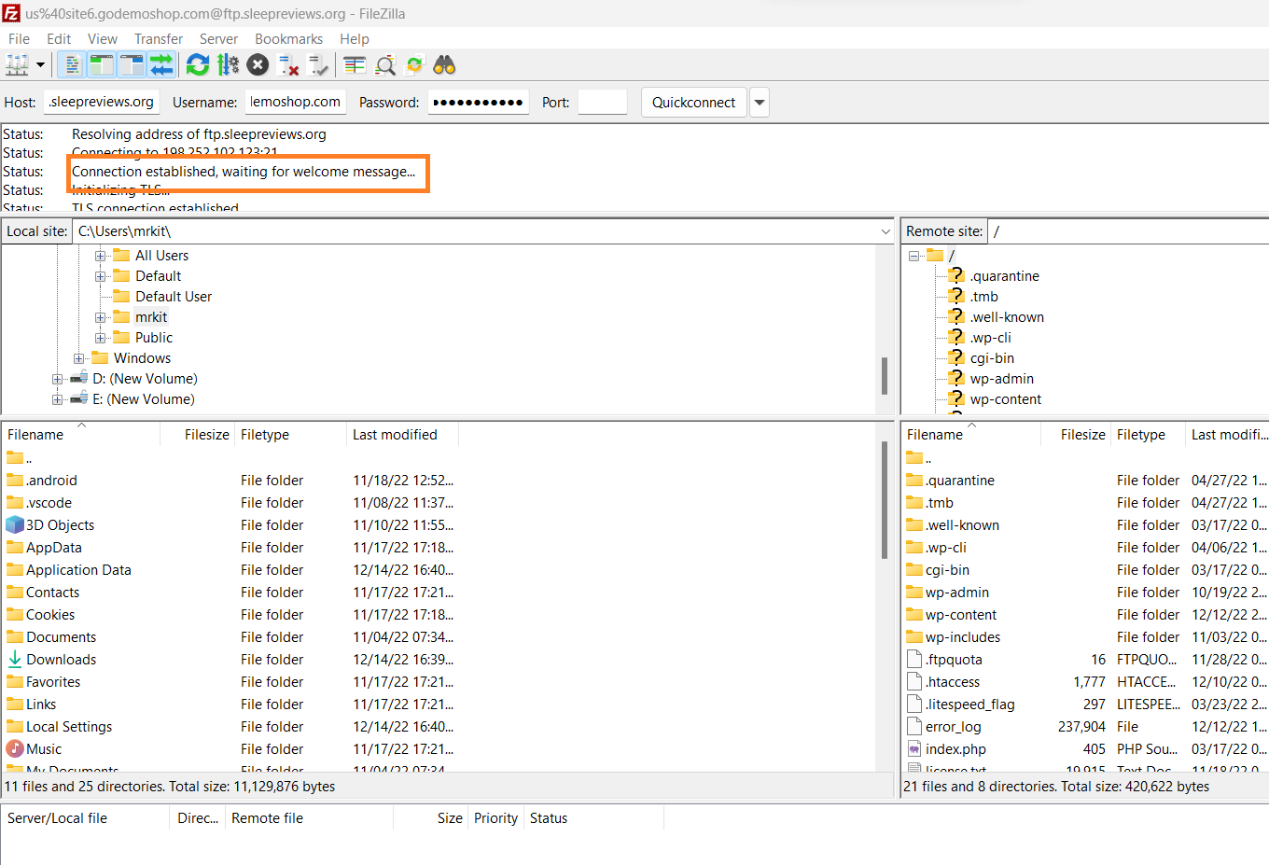Toggle directory comparison

pyautogui.click(x=384, y=64)
